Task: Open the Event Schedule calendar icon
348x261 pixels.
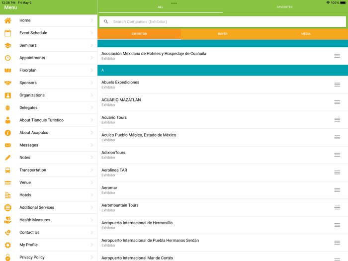Action: [7, 33]
